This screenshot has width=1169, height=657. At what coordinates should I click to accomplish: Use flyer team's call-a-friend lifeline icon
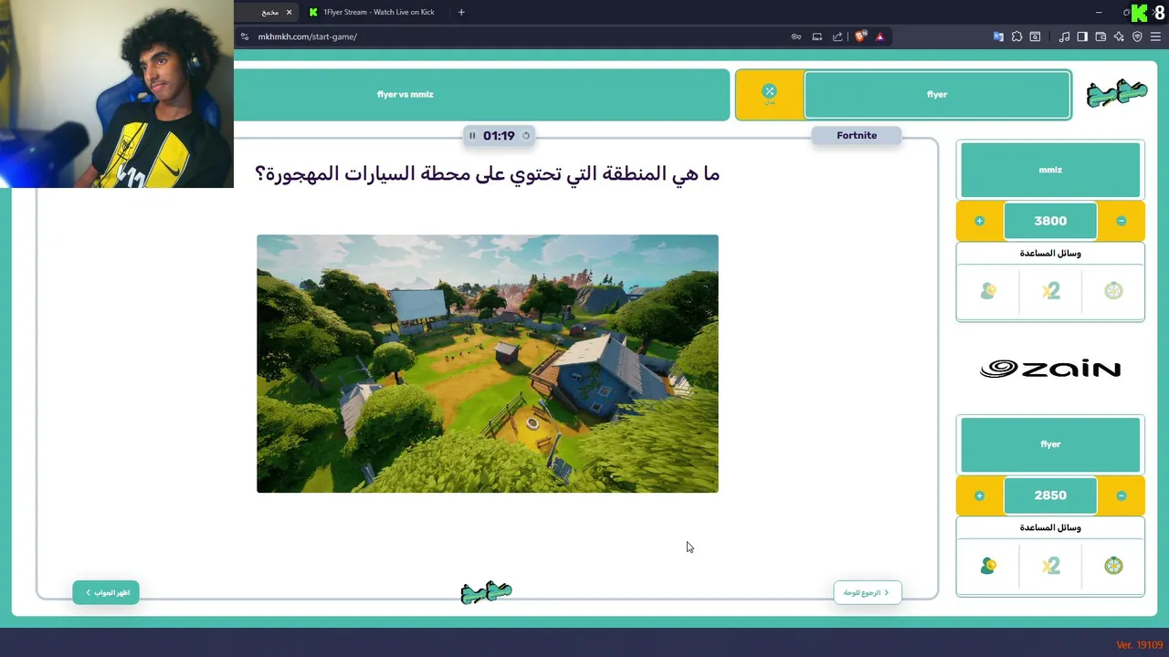(988, 566)
